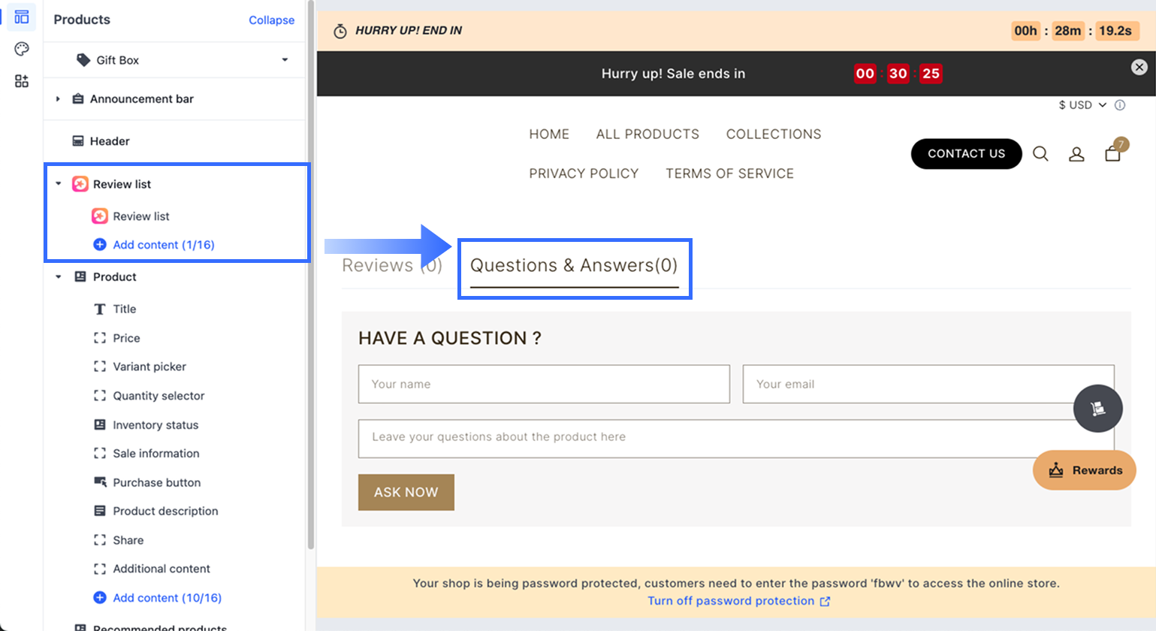This screenshot has height=631, width=1156.
Task: Click the search icon in the store header
Action: (1041, 153)
